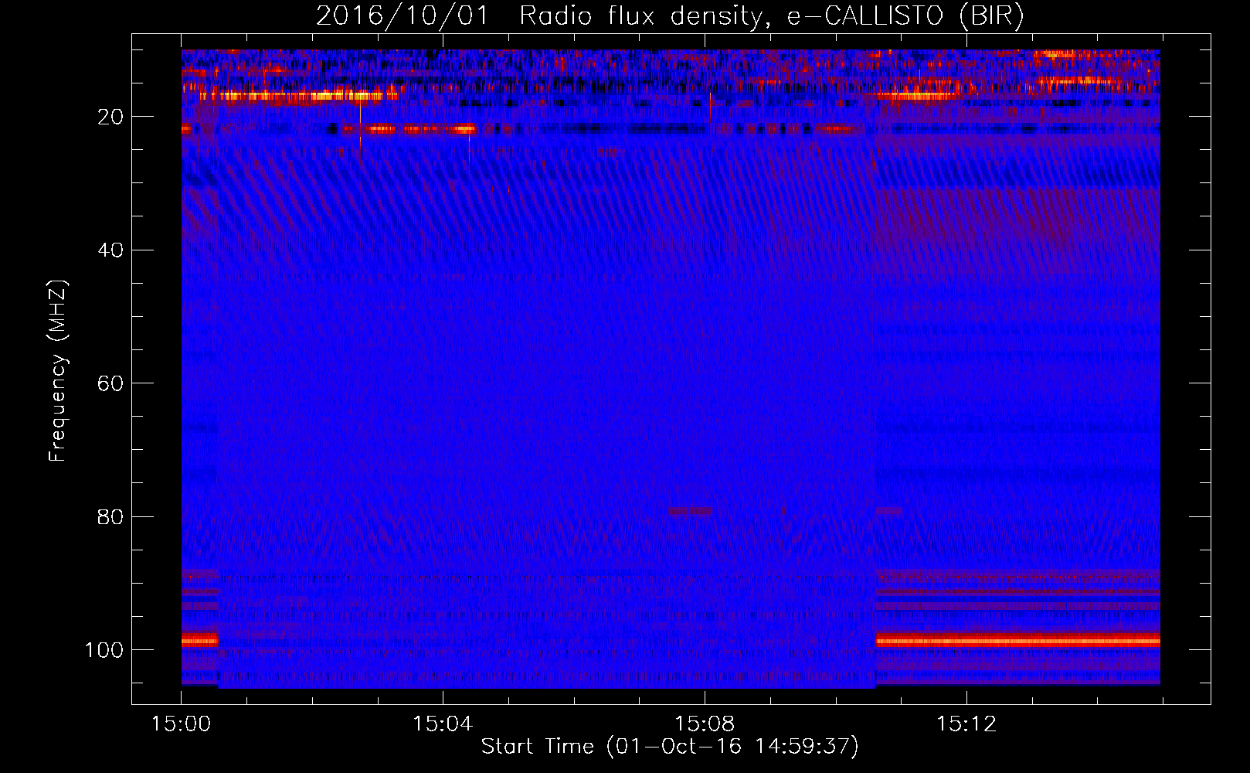Click the 60 frequency tick label
The height and width of the screenshot is (773, 1250).
110,383
